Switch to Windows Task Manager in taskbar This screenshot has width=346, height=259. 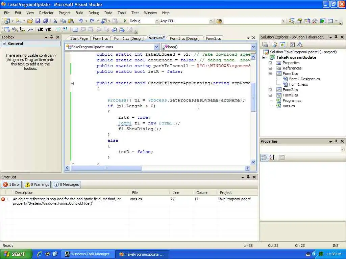[x=88, y=254]
